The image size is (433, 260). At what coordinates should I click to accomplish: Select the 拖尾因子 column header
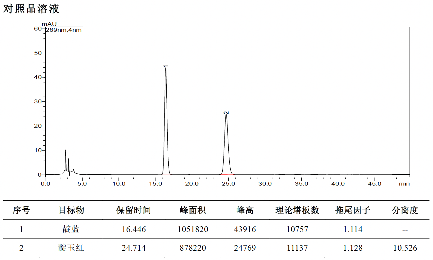[x=353, y=210]
